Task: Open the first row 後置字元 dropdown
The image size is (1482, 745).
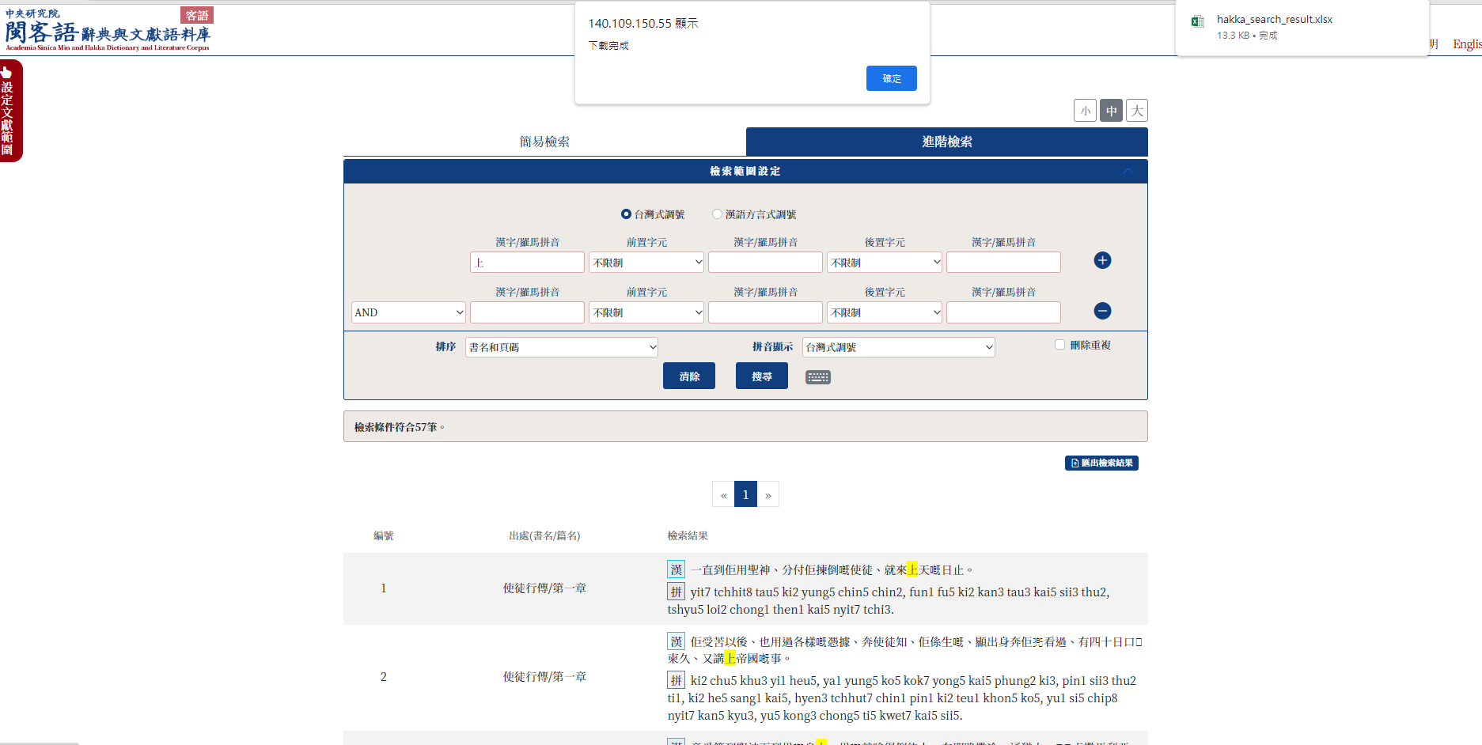Action: click(x=885, y=263)
